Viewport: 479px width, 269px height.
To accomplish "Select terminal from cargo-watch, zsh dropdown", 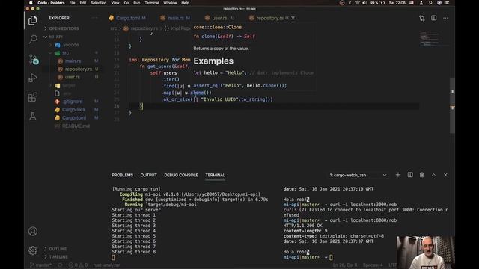I will click(358, 175).
